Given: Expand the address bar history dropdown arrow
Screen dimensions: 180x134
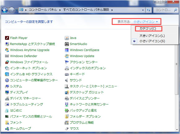Looking at the screenshot, I should coord(143,10).
